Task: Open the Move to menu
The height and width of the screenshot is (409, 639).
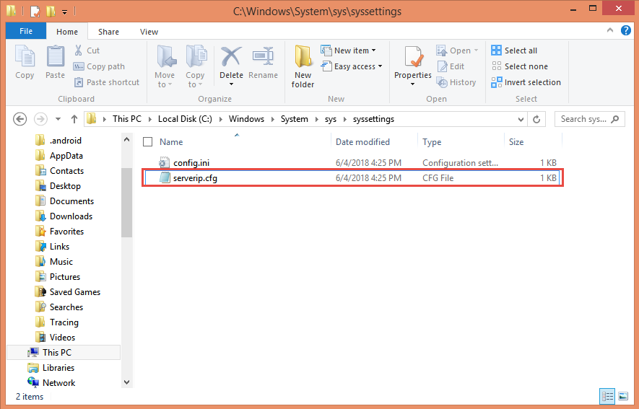Action: point(165,66)
